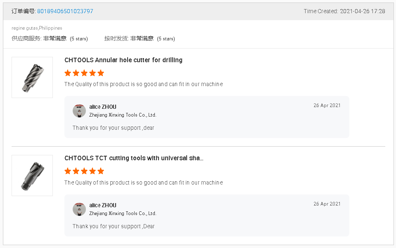
Task: Click the Annular hole cutter product thumbnail
Action: pyautogui.click(x=32, y=77)
